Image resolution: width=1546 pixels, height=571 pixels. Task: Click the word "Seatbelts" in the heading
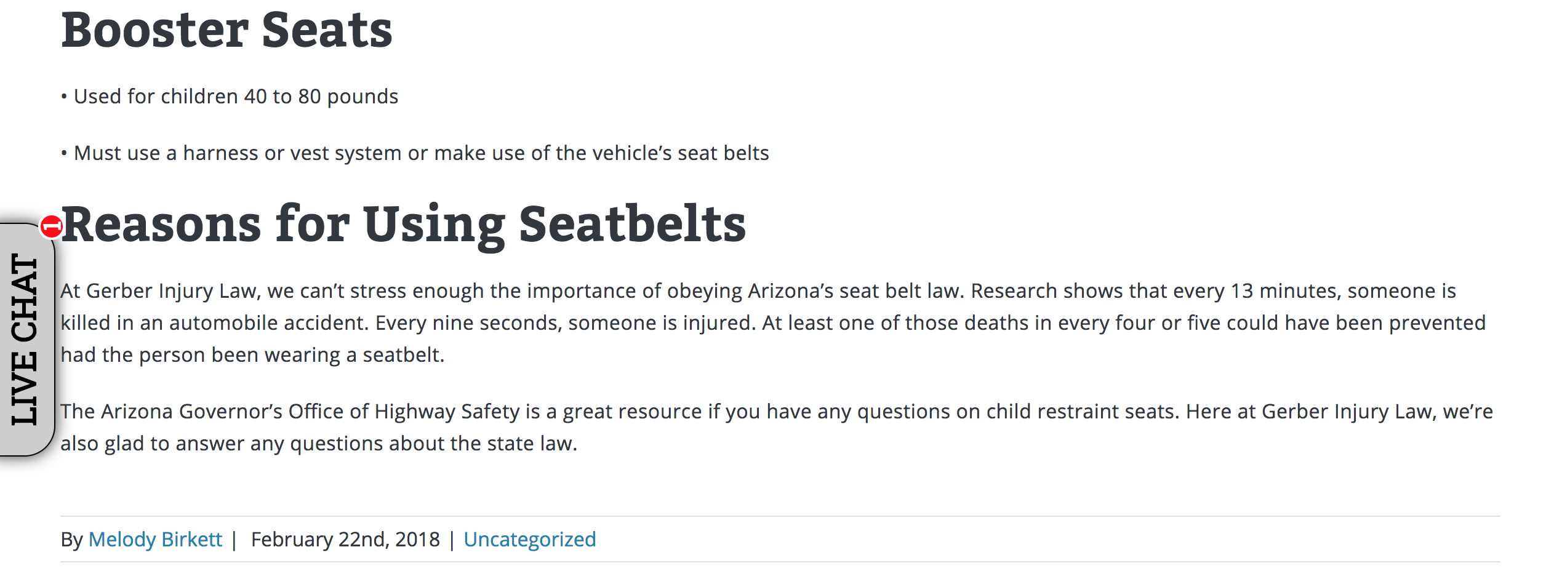click(x=633, y=224)
